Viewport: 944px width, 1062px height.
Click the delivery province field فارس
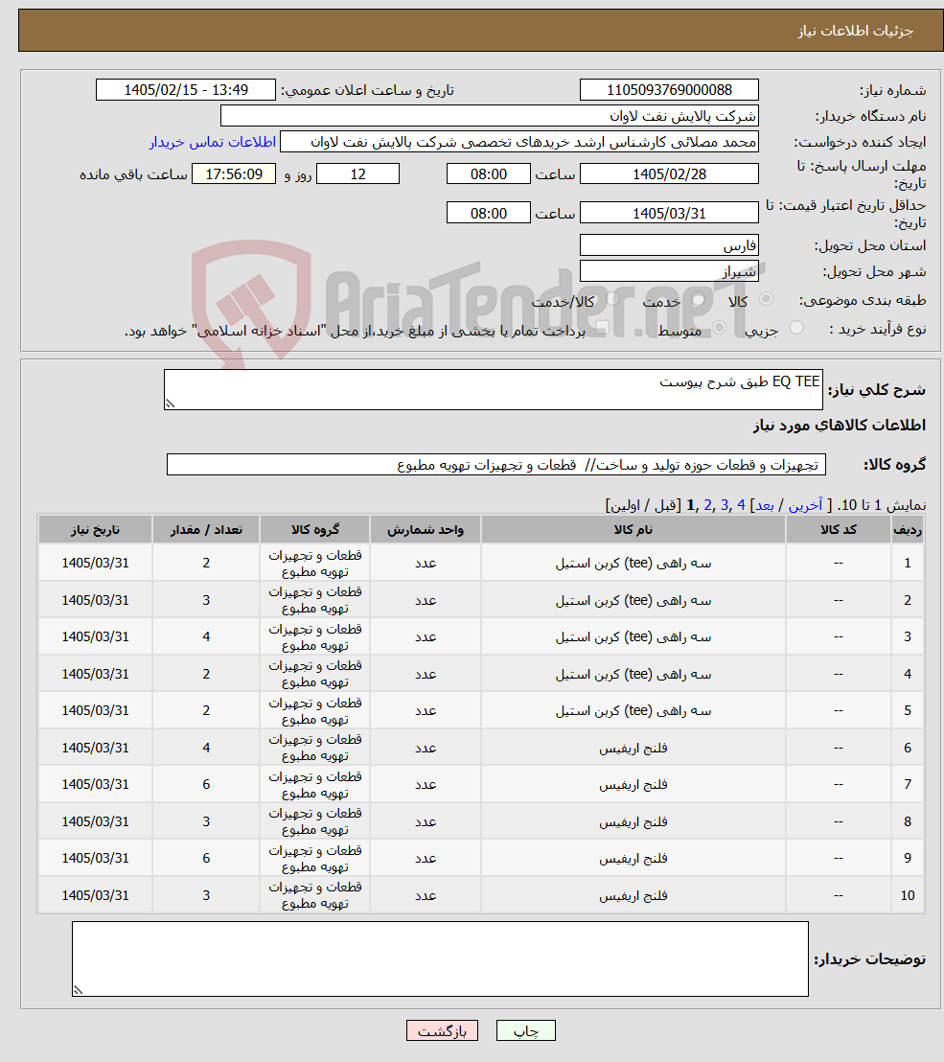[x=669, y=245]
